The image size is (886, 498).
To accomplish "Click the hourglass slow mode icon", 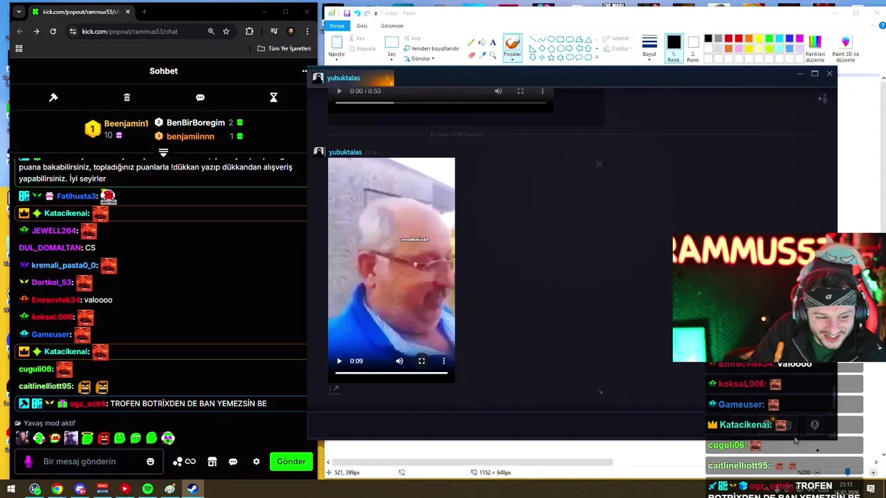I will tap(273, 98).
